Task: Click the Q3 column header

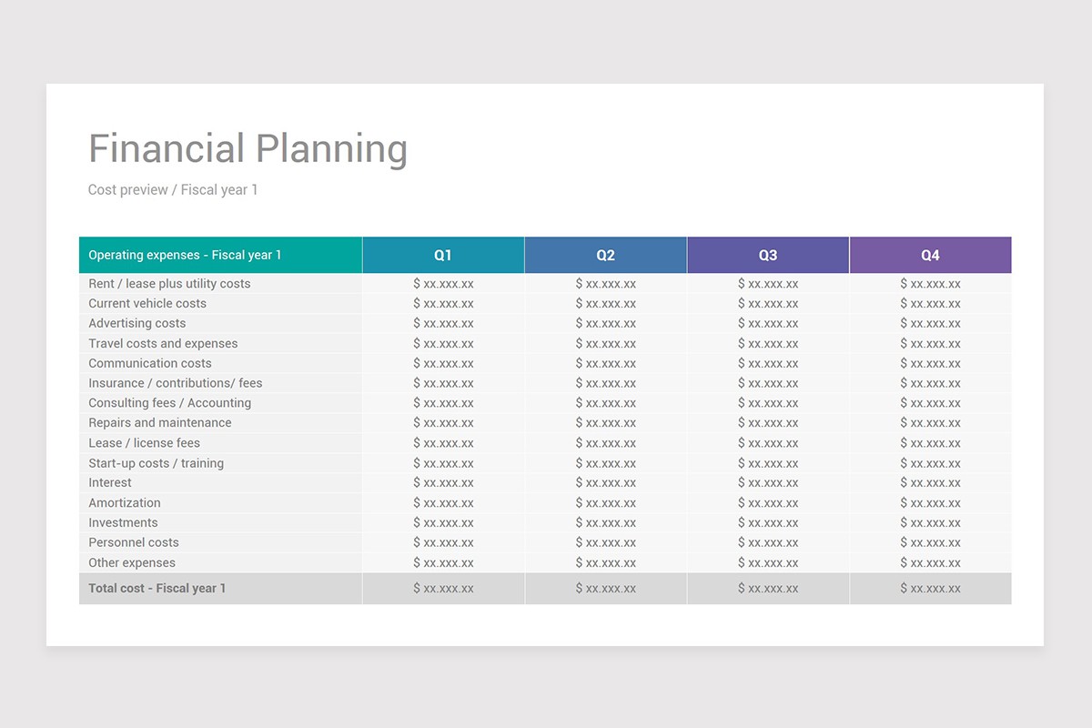Action: pos(767,255)
